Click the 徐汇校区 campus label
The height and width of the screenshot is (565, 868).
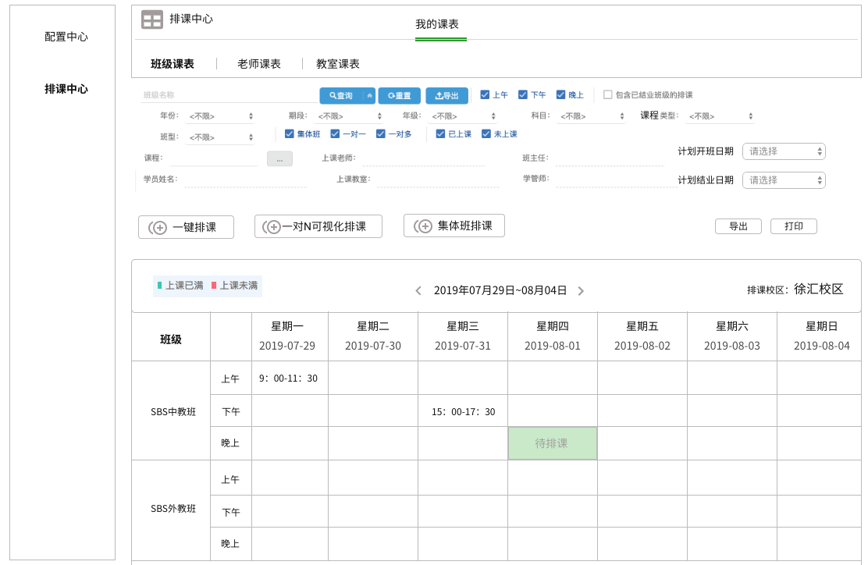pyautogui.click(x=819, y=289)
